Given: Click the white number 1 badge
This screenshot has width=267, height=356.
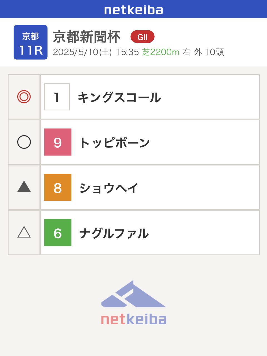Looking at the screenshot, I should click(x=57, y=97).
